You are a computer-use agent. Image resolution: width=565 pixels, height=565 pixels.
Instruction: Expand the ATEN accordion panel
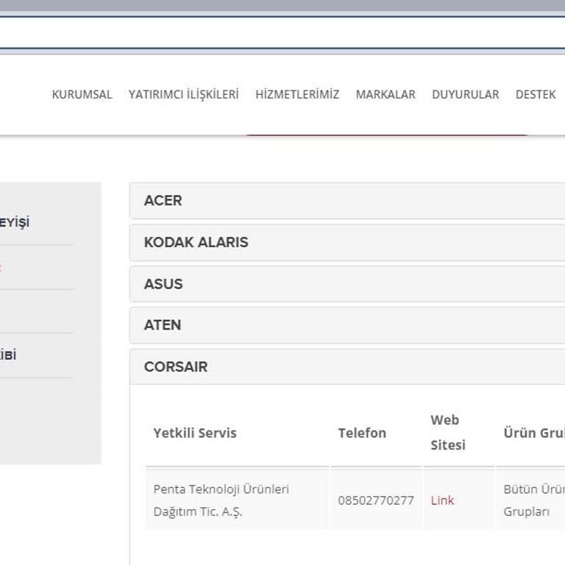click(x=347, y=325)
